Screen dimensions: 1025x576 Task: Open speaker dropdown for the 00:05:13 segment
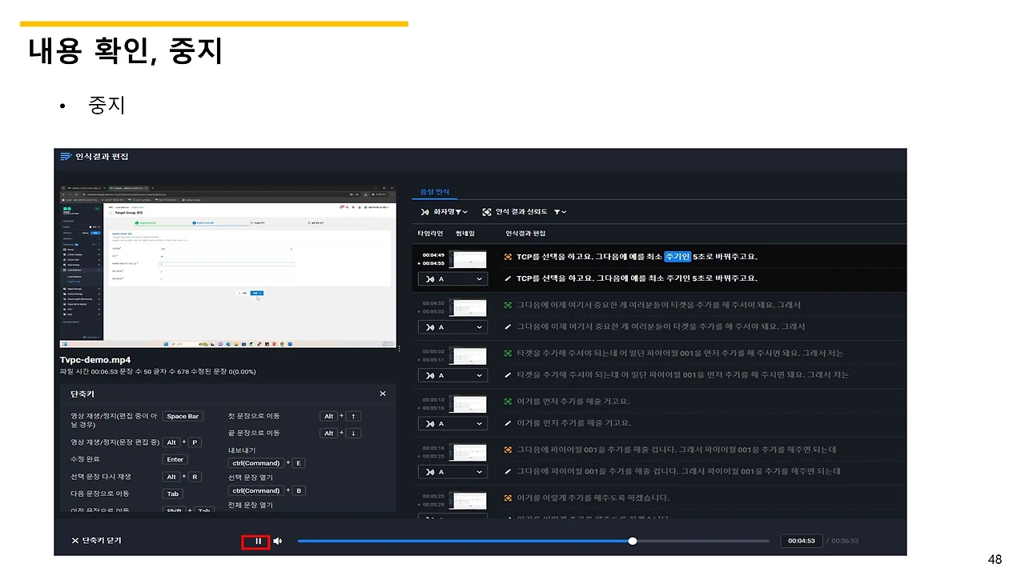(452, 423)
